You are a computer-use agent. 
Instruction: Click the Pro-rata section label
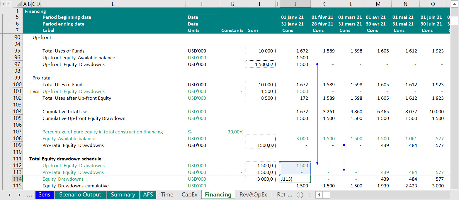pyautogui.click(x=41, y=78)
